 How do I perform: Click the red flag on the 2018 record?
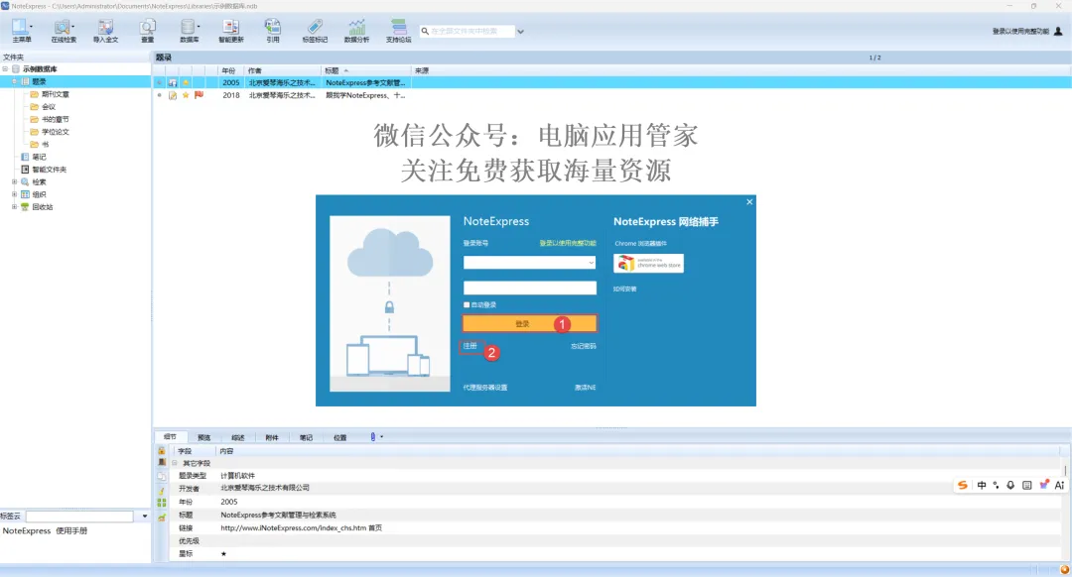199,95
